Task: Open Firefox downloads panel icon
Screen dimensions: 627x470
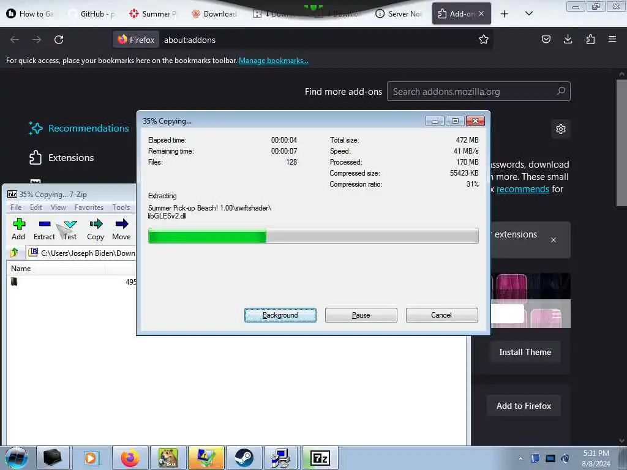Action: click(568, 39)
